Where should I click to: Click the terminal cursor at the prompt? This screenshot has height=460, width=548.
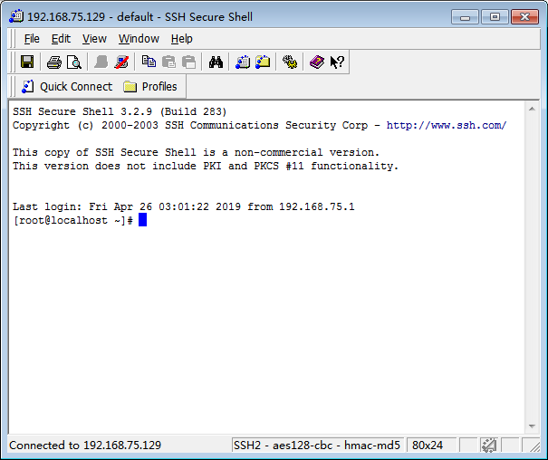[x=142, y=220]
